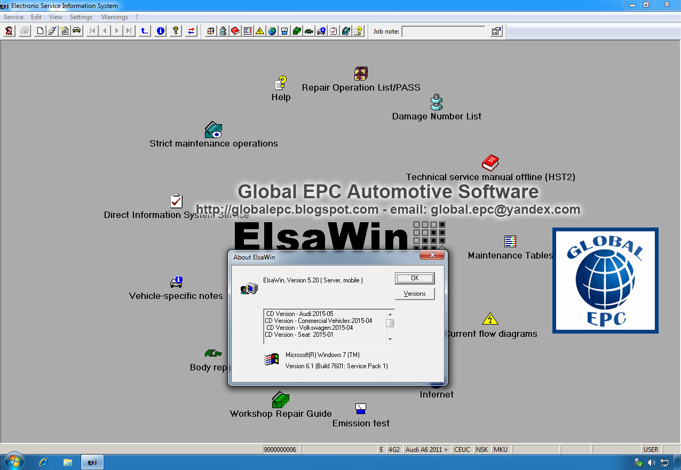The image size is (681, 470).
Task: Click the ElsaWin taskbar button
Action: (92, 462)
